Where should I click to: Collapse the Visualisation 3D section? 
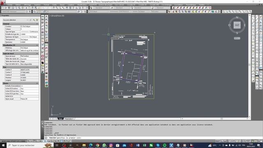pyautogui.click(x=37, y=45)
